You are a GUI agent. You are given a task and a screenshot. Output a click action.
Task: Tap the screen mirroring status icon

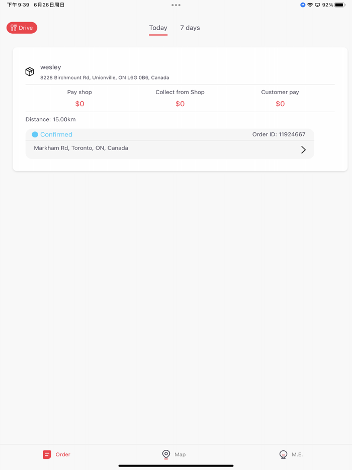click(x=317, y=5)
